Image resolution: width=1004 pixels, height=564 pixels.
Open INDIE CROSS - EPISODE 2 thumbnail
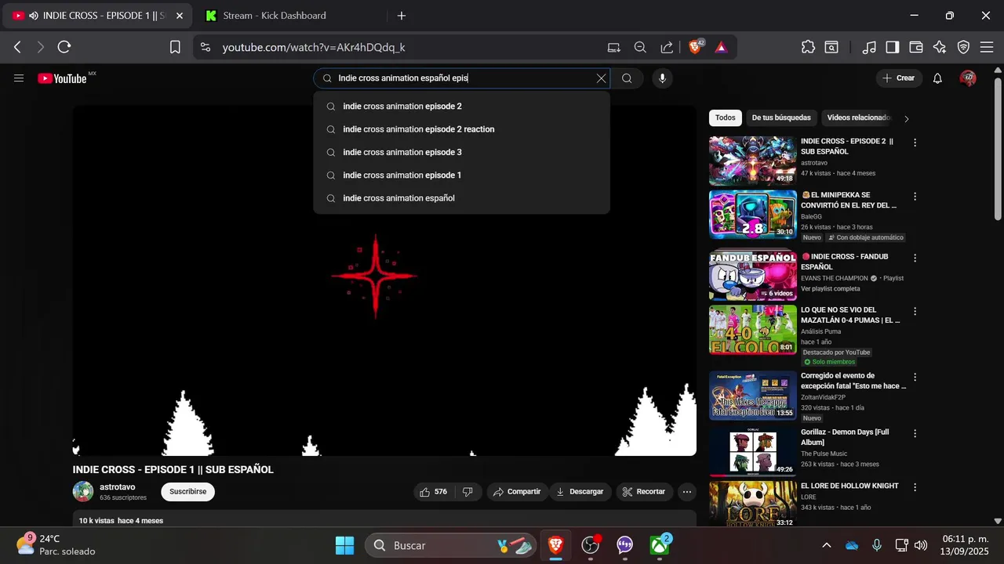(753, 161)
